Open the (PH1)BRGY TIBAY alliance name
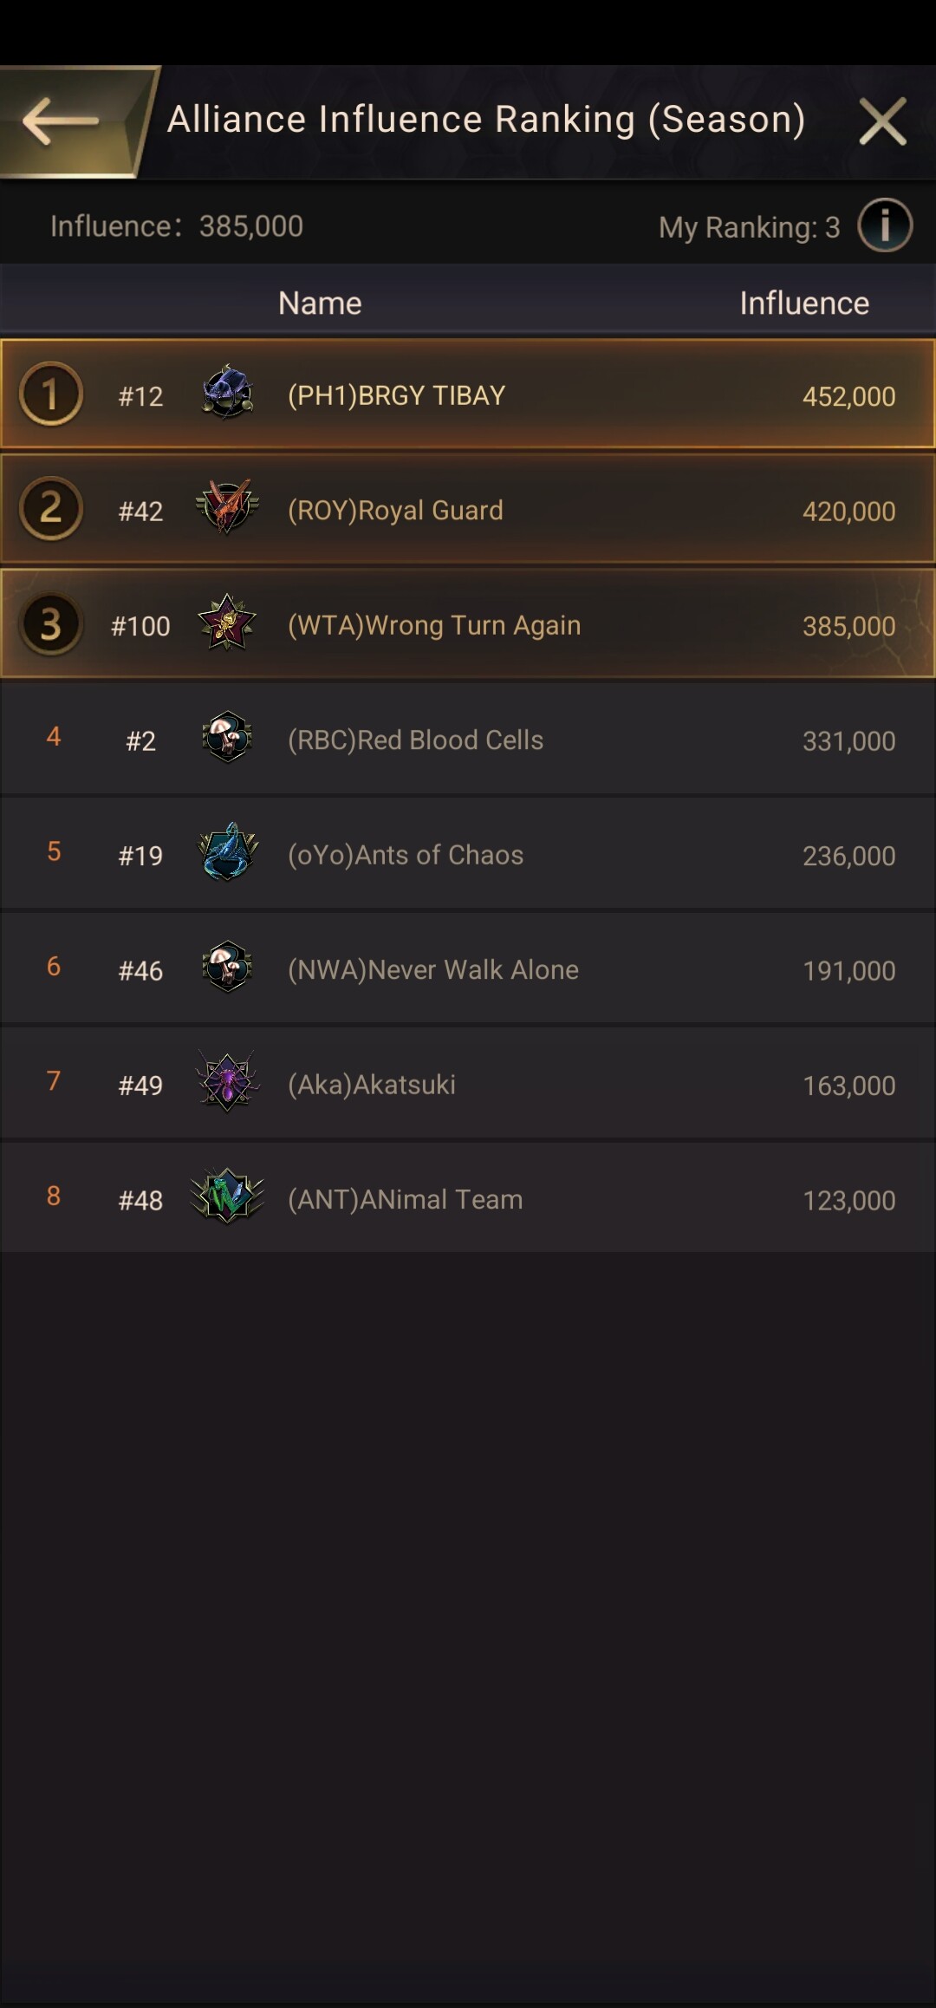The height and width of the screenshot is (2008, 936). [x=396, y=395]
